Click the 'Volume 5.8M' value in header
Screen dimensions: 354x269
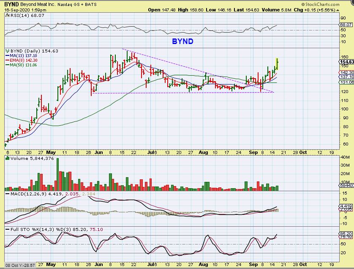[277, 10]
